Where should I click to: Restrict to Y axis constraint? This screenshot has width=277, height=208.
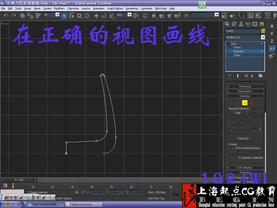271,34
